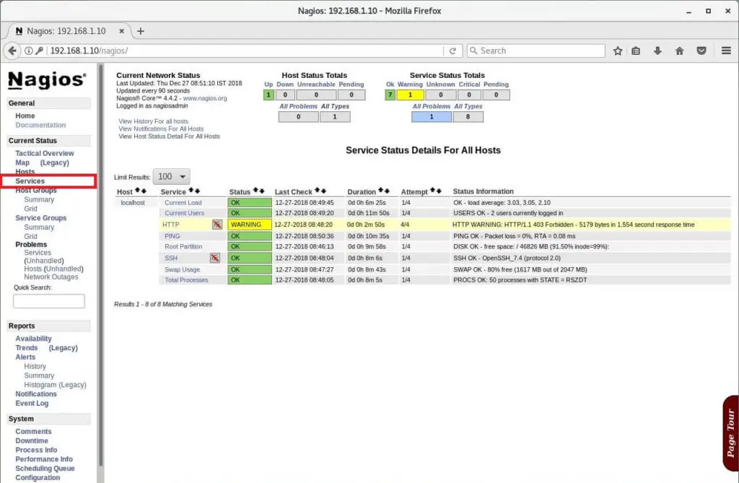Viewport: 739px width, 483px height.
Task: Open the HTTP service link
Action: [171, 225]
